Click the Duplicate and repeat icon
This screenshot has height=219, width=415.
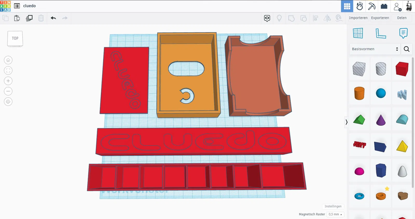pyautogui.click(x=29, y=18)
